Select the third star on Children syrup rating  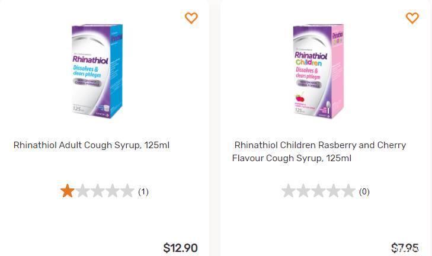(318, 191)
